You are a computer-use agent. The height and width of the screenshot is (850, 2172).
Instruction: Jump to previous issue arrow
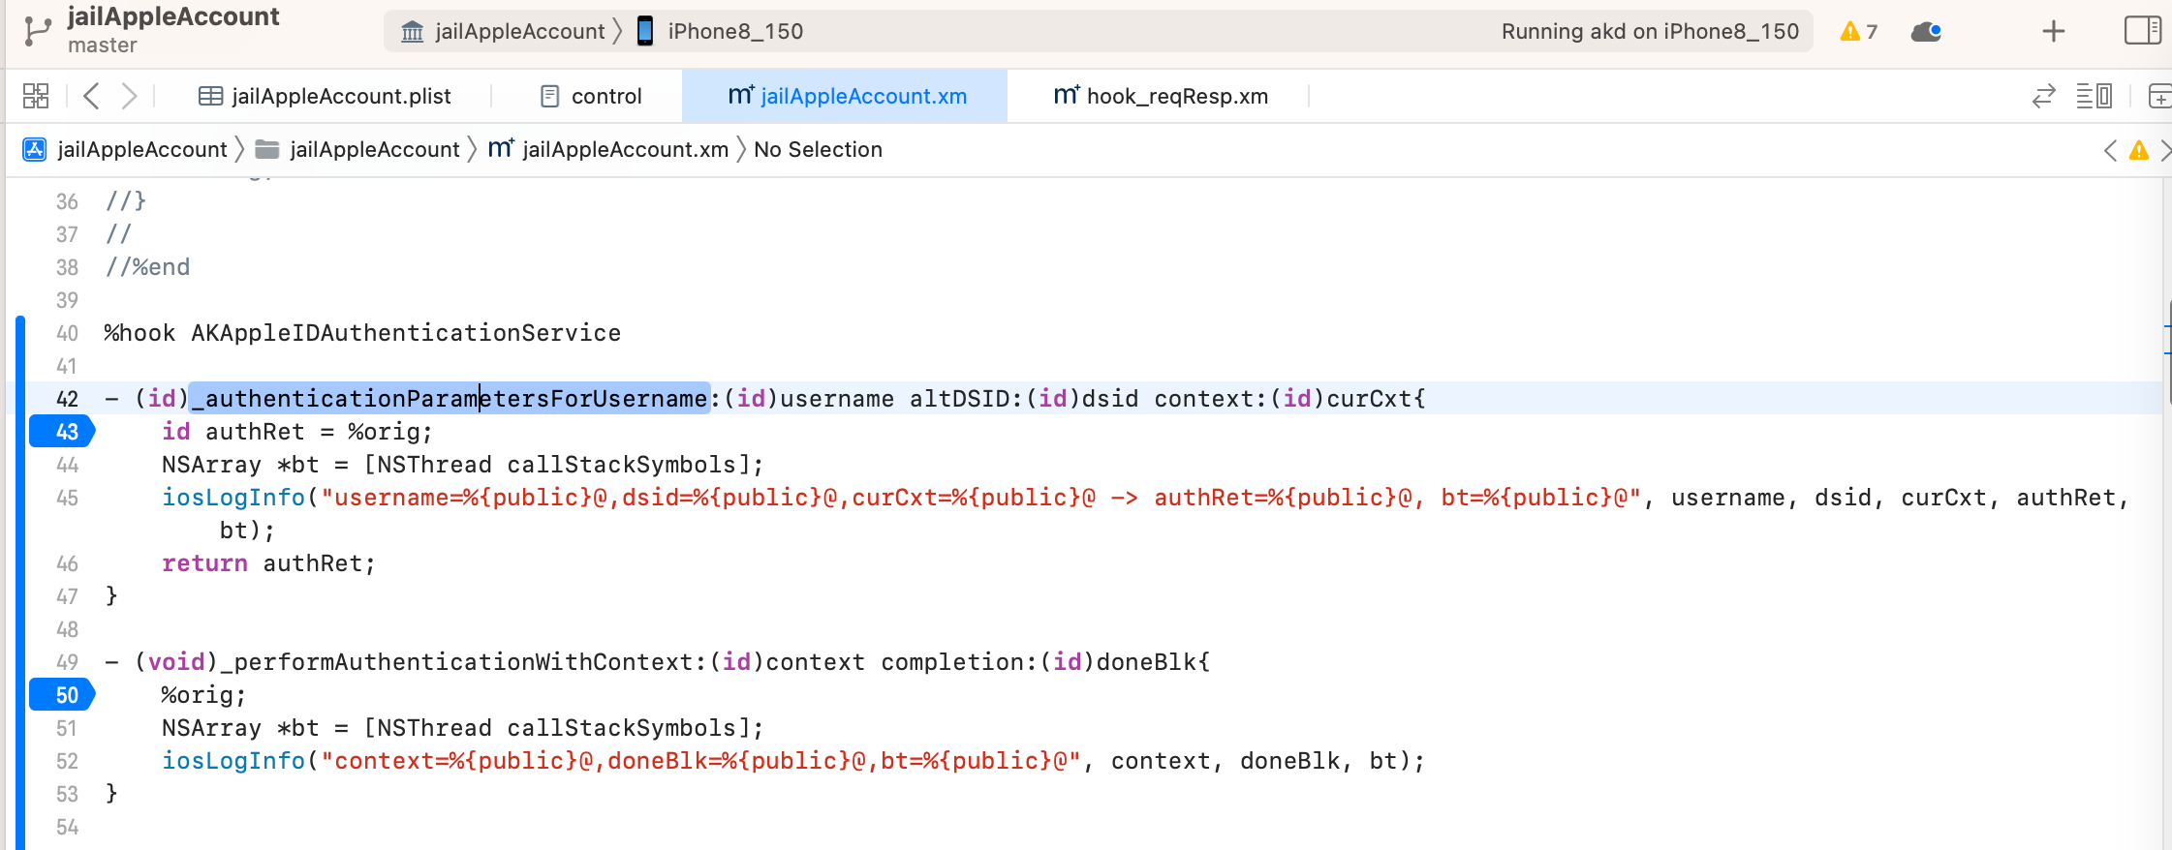pos(2111,150)
